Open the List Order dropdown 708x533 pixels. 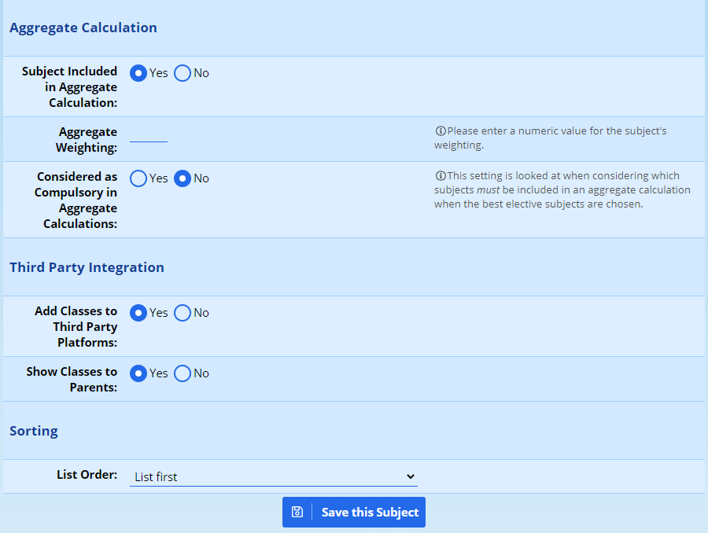273,476
